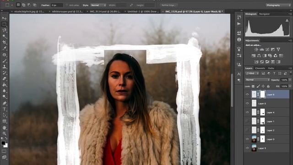Open the tool preset picker arrow
The height and width of the screenshot is (165, 293).
pyautogui.click(x=12, y=5)
